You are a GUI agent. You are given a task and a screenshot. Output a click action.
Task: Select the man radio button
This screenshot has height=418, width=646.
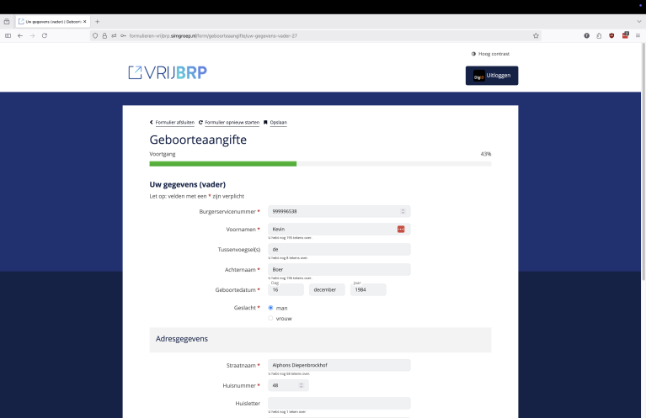coord(270,308)
